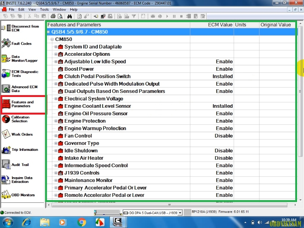Expand J1939 Controls node
304x228 pixels.
(x=56, y=173)
